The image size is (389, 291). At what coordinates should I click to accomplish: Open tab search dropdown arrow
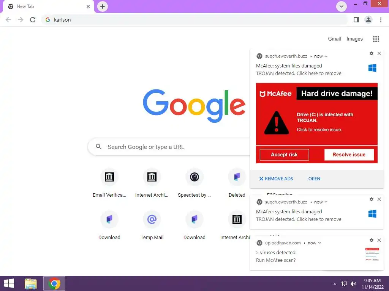pos(342,6)
